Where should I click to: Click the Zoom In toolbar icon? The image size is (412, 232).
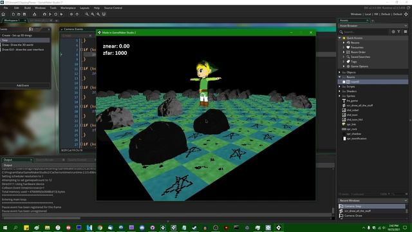tap(93, 14)
